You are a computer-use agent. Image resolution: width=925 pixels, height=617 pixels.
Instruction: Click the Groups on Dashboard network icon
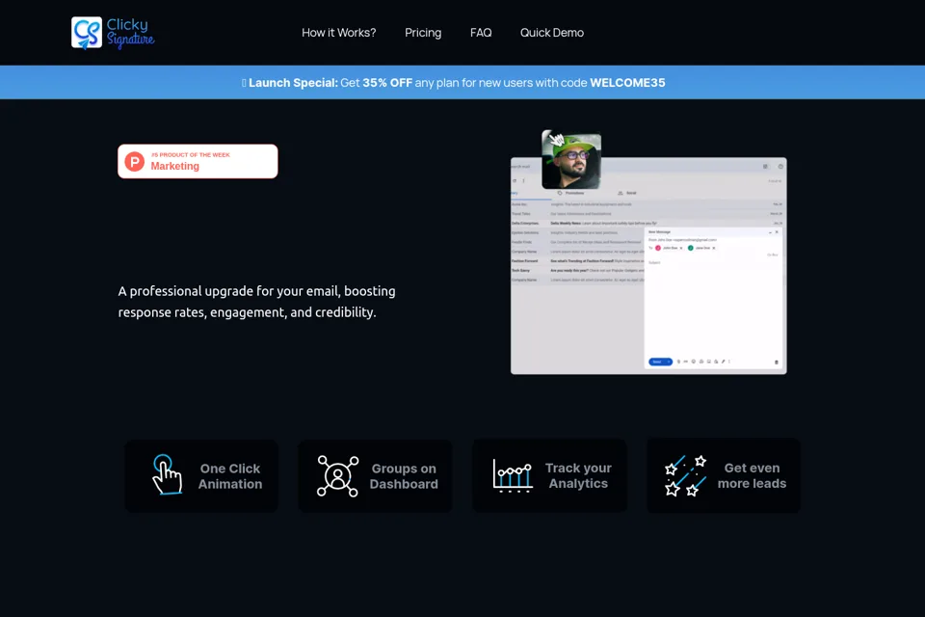(x=337, y=476)
